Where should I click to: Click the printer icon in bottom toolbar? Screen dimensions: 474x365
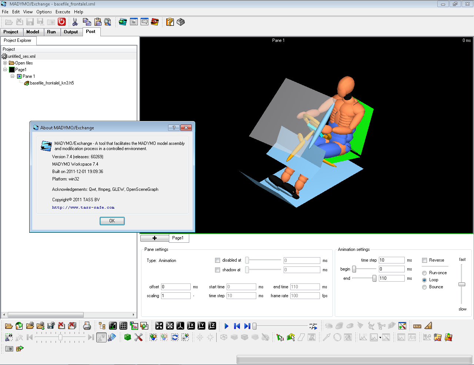click(x=87, y=326)
